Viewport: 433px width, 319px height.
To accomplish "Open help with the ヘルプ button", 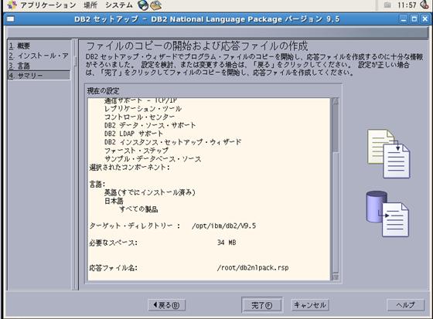I will coord(405,305).
